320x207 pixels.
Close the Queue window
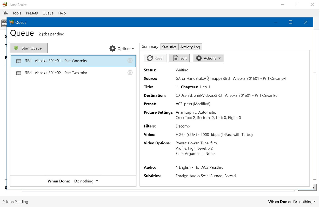tap(306, 22)
